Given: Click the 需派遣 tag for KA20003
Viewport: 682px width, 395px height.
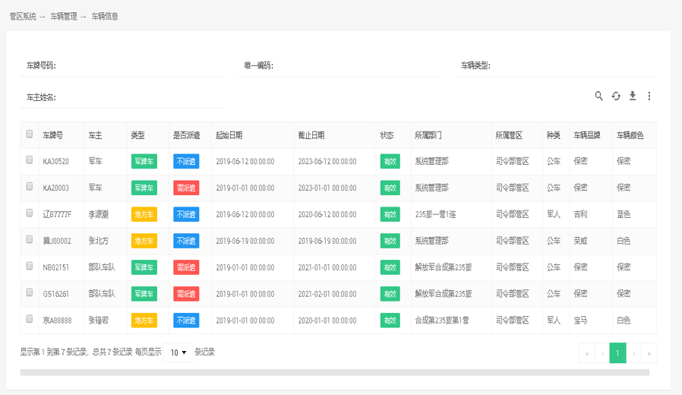Looking at the screenshot, I should (x=186, y=188).
